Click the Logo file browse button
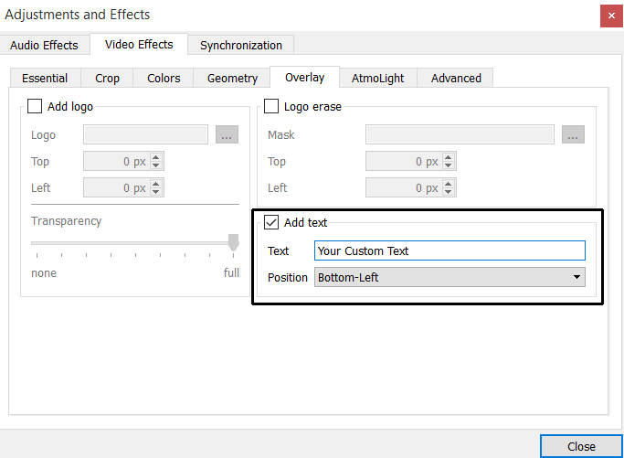Image resolution: width=624 pixels, height=458 pixels. (x=227, y=134)
